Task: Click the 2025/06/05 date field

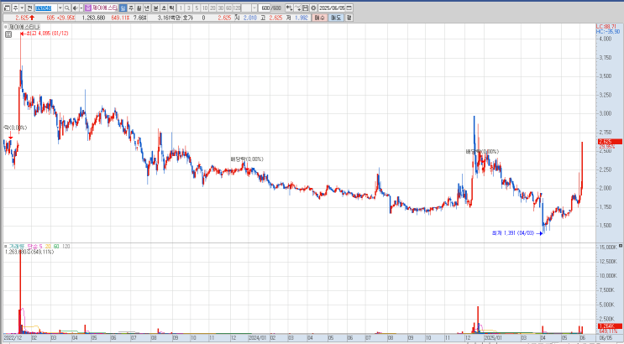Action: [332, 8]
